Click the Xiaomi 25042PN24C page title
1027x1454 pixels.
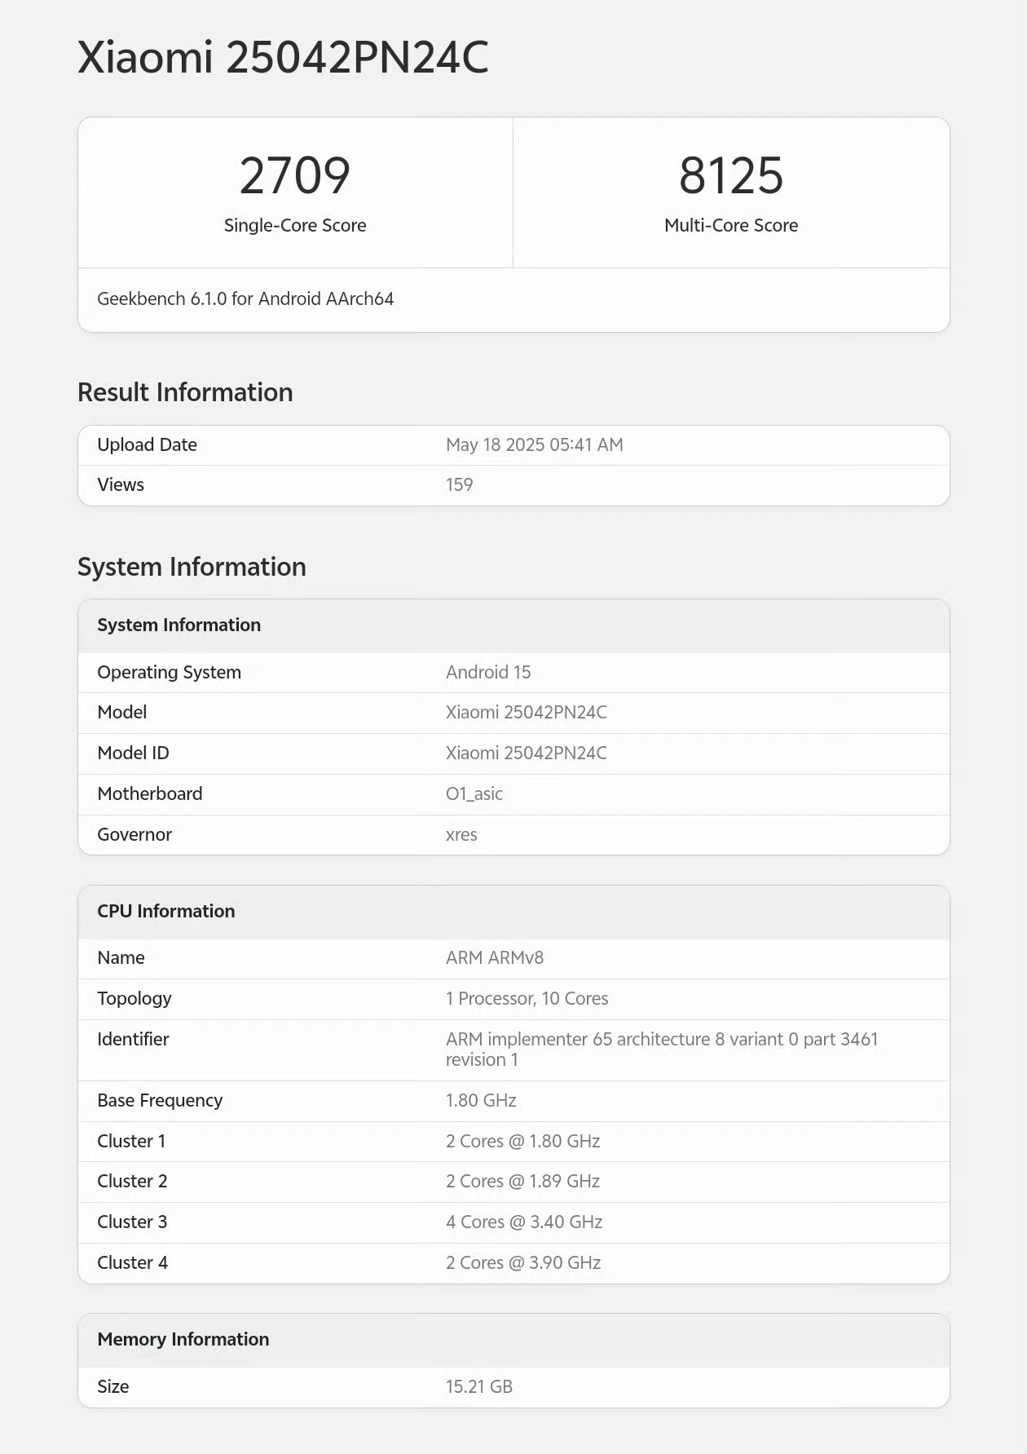(283, 58)
